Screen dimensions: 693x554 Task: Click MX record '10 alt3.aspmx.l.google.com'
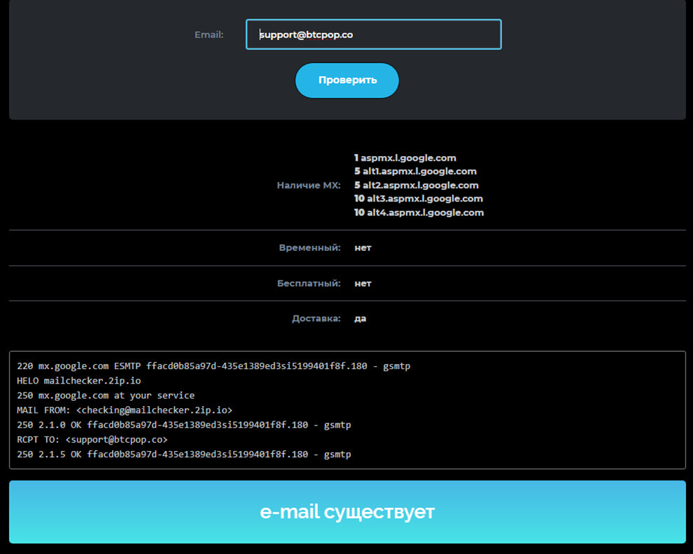point(418,199)
